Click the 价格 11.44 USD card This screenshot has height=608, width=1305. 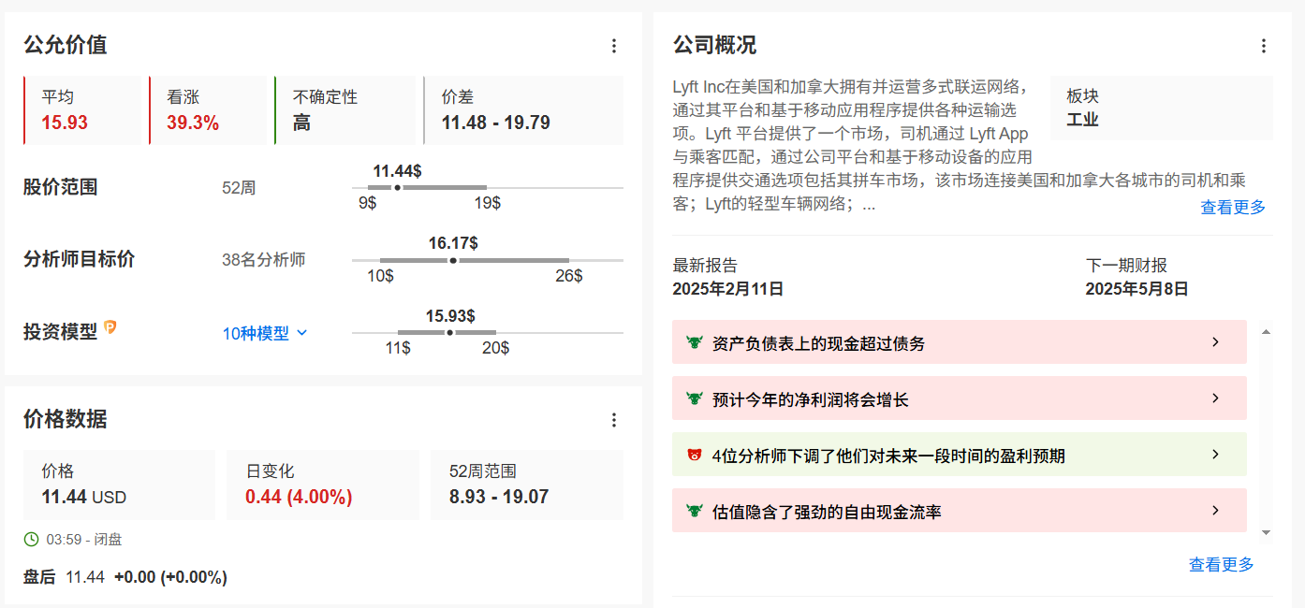(x=119, y=485)
